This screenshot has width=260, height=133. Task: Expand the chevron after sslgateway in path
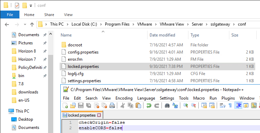234,24
